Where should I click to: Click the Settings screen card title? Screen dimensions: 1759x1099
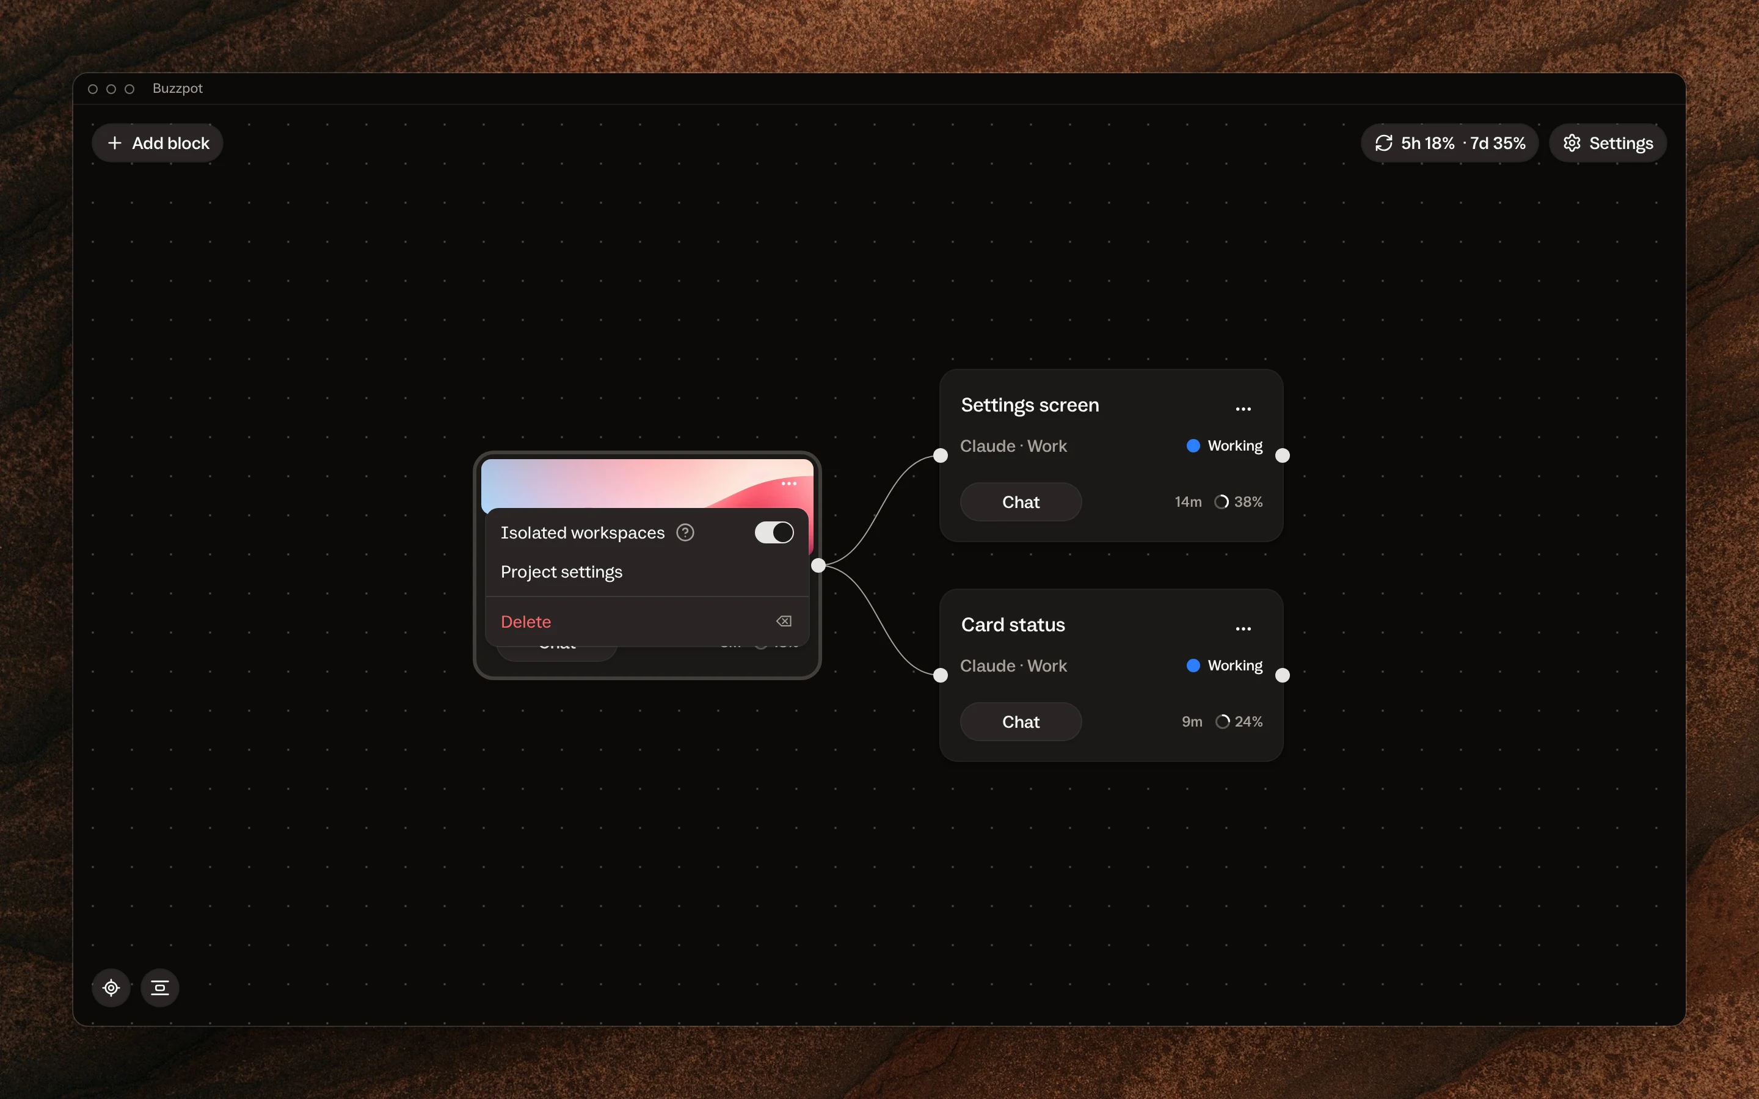pos(1030,405)
